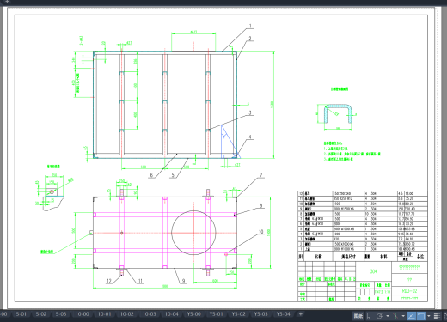
Task: Click leader number 1 at top view
Action: tap(250, 26)
